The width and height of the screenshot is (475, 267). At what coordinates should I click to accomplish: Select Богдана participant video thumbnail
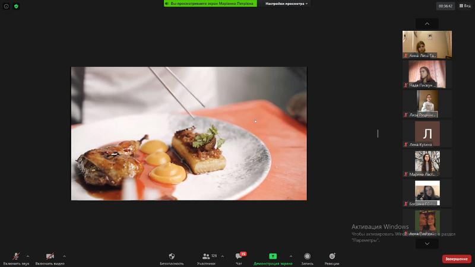pyautogui.click(x=427, y=193)
